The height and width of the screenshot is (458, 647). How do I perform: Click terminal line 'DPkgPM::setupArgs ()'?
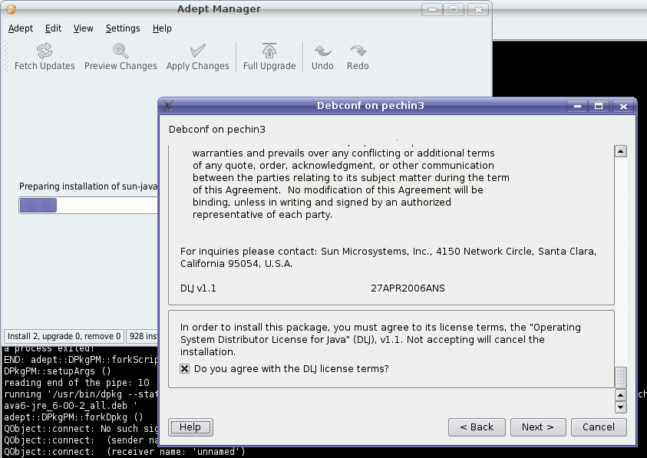pos(58,371)
